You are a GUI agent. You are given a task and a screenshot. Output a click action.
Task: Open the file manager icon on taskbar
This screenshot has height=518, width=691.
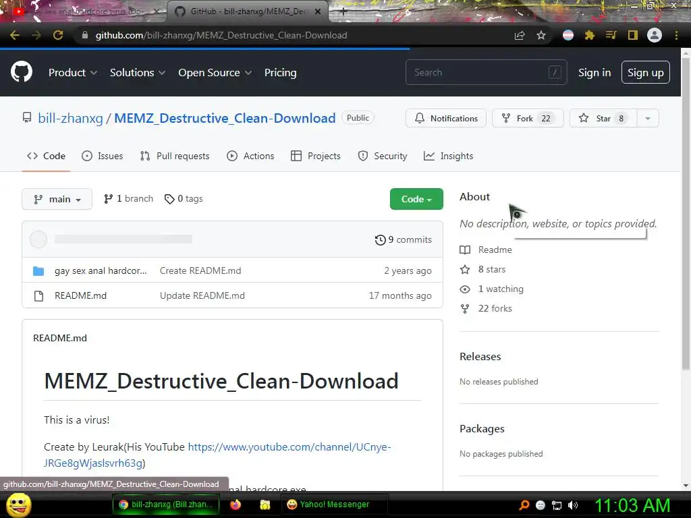[265, 505]
